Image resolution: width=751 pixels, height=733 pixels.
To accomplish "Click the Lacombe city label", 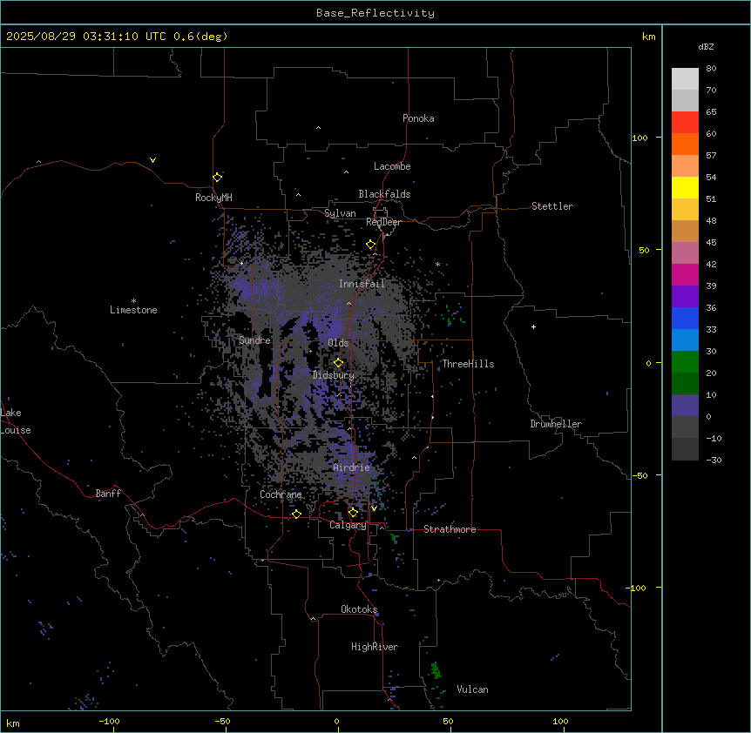I will click(392, 166).
